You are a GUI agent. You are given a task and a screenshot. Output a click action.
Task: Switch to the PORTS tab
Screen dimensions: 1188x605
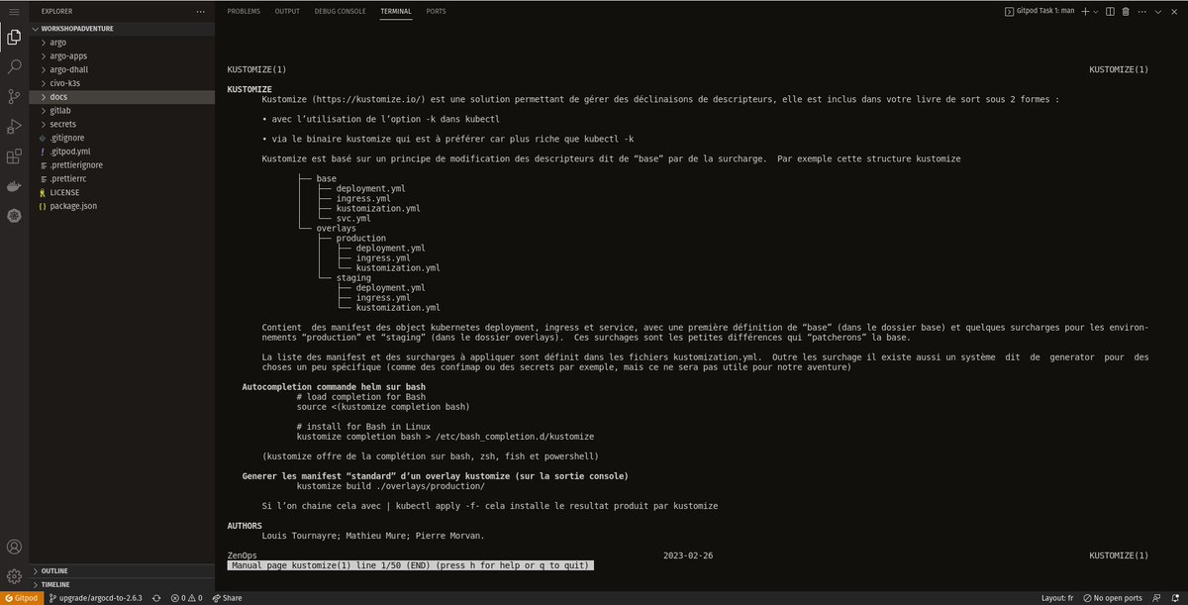(436, 11)
